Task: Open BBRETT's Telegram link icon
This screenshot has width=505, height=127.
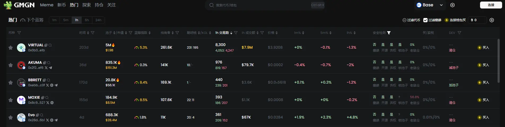Action: click(x=56, y=85)
